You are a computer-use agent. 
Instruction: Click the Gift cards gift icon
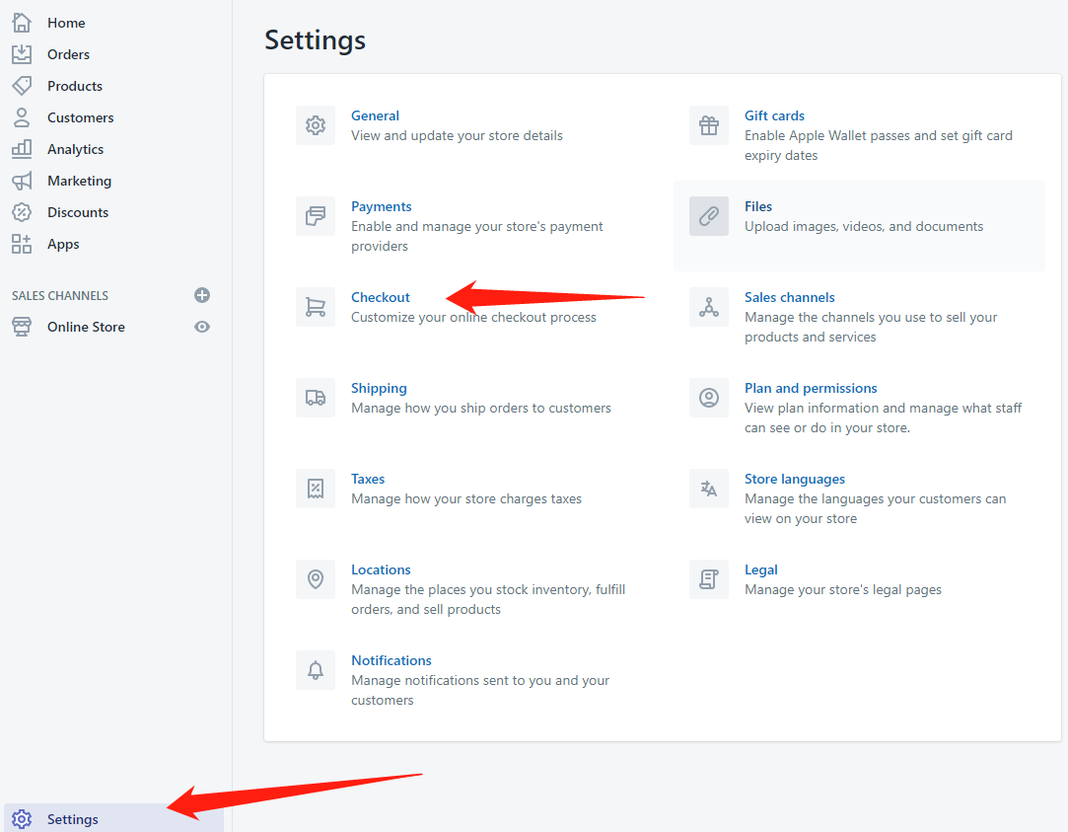(709, 125)
